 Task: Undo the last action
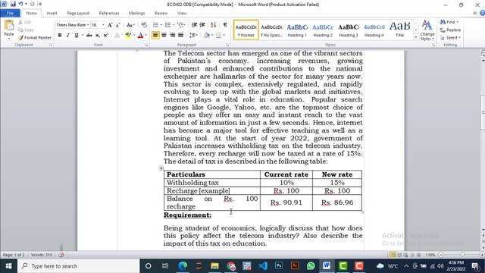coord(20,4)
